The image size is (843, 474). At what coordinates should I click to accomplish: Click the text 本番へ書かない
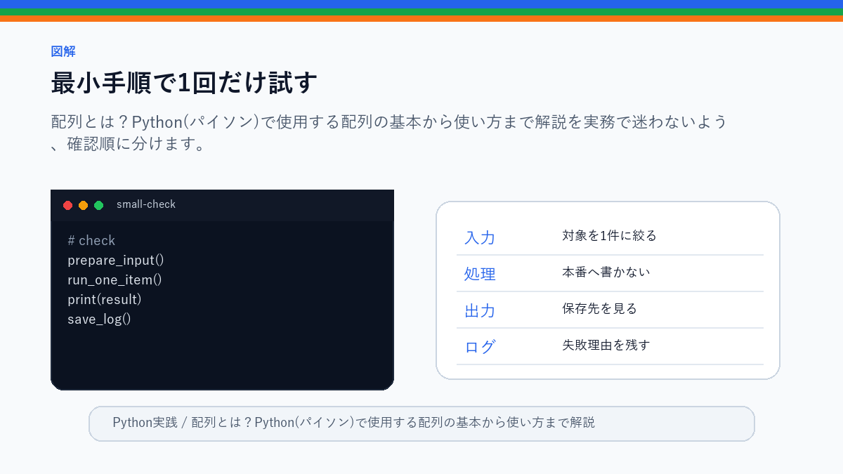point(606,272)
